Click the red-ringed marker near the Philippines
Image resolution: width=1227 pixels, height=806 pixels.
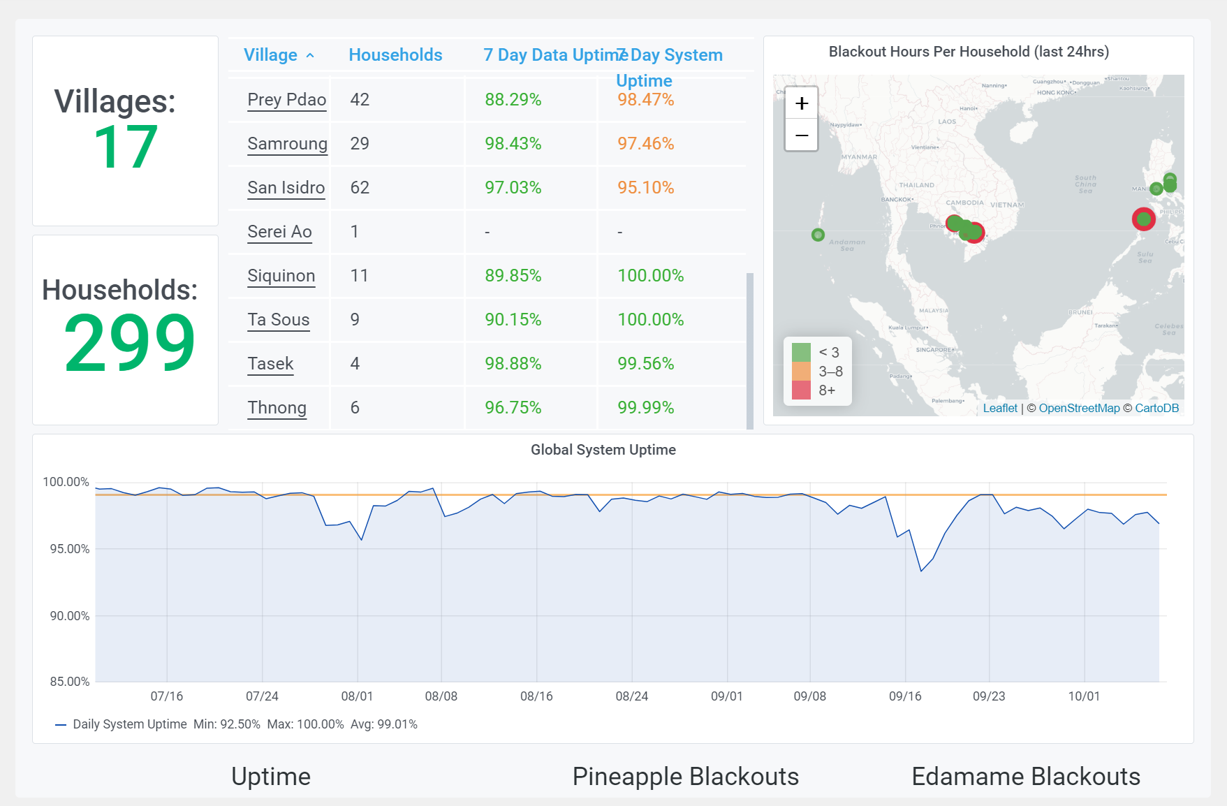click(1143, 219)
